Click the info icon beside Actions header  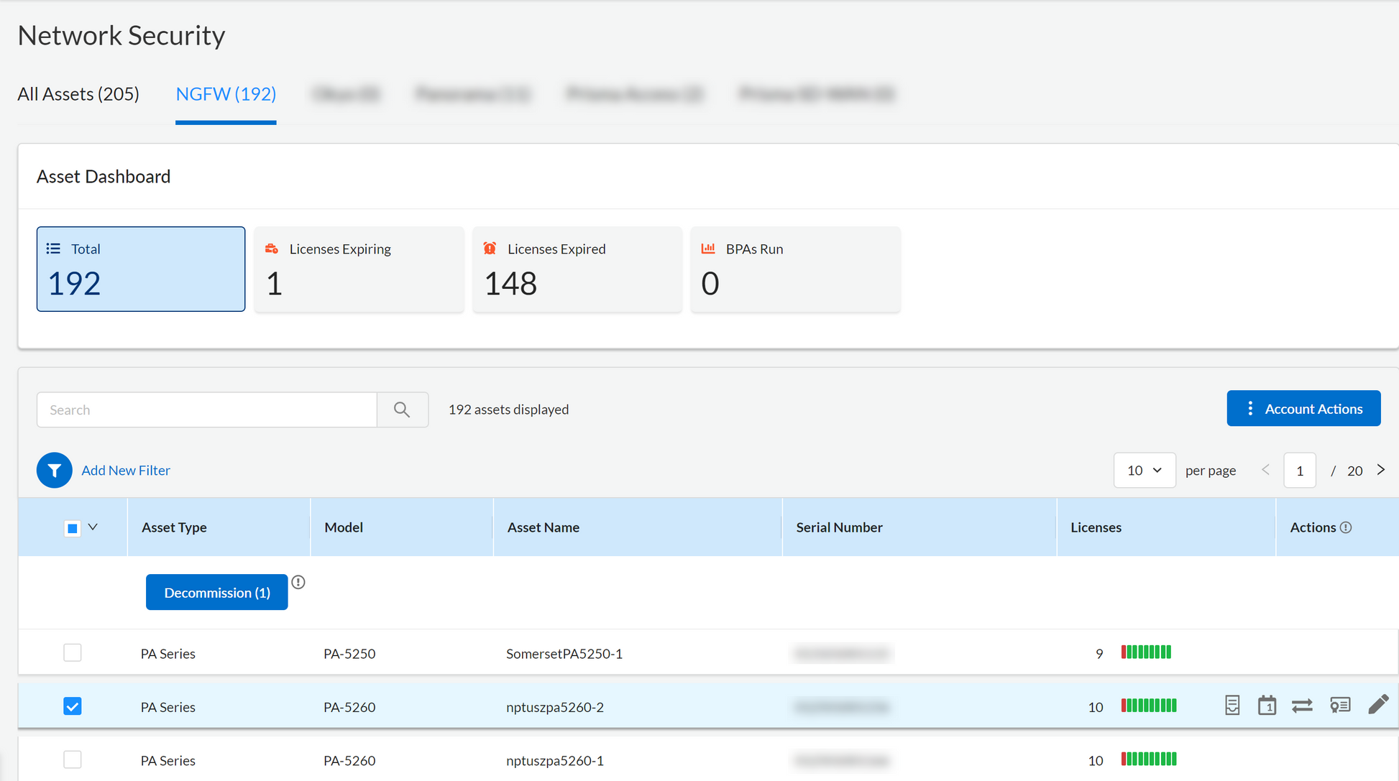point(1346,527)
